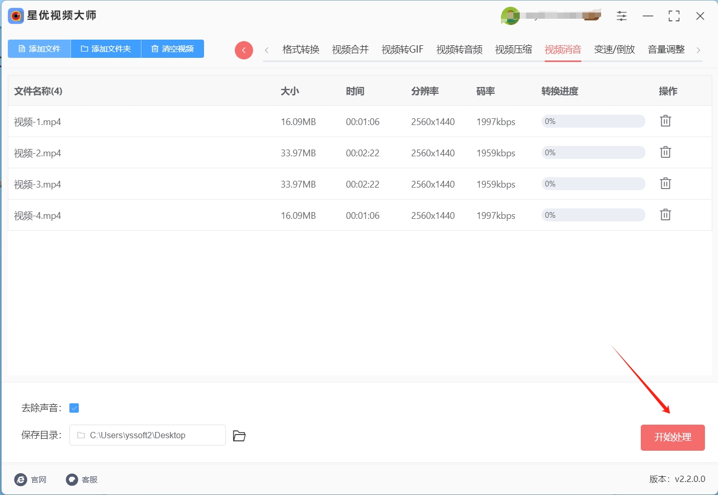This screenshot has width=718, height=495.
Task: Open the settings sliders icon in title bar
Action: click(x=621, y=16)
